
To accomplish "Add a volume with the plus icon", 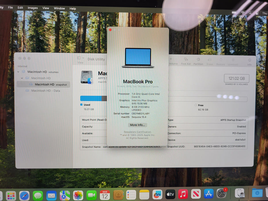I will pos(171,59).
